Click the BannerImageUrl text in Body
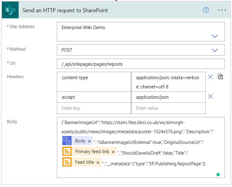This screenshot has height=187, width=232. tap(81, 123)
